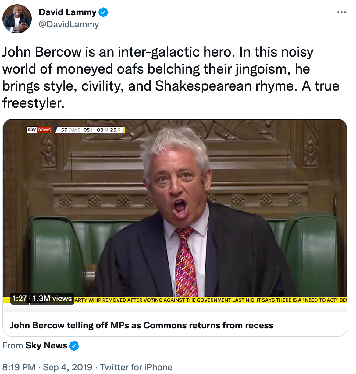Screen dimensions: 356x374
Task: Click the word From before Sky News
Action: 12,345
